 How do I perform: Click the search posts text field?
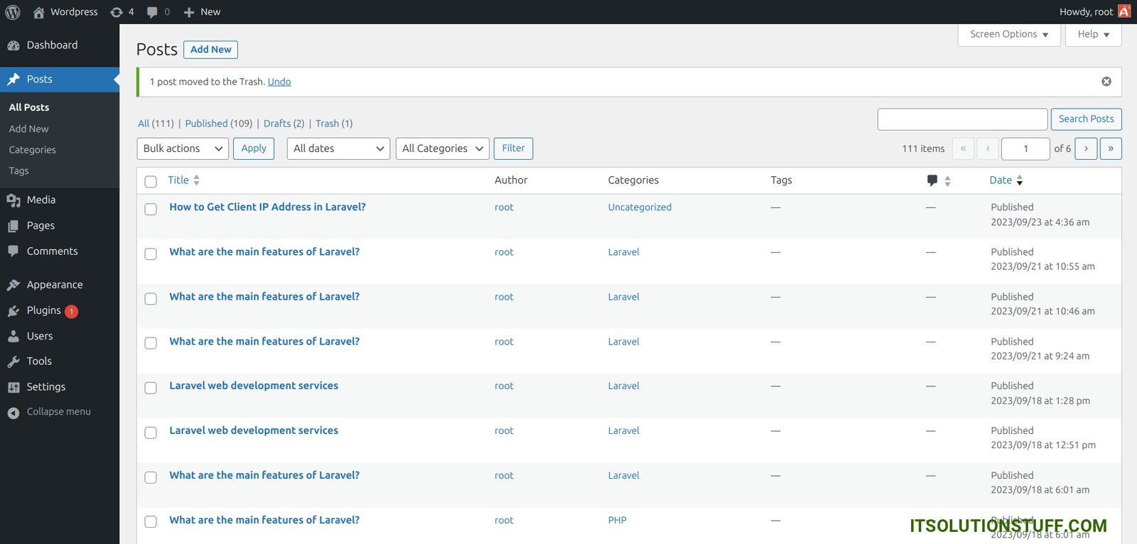pos(961,119)
